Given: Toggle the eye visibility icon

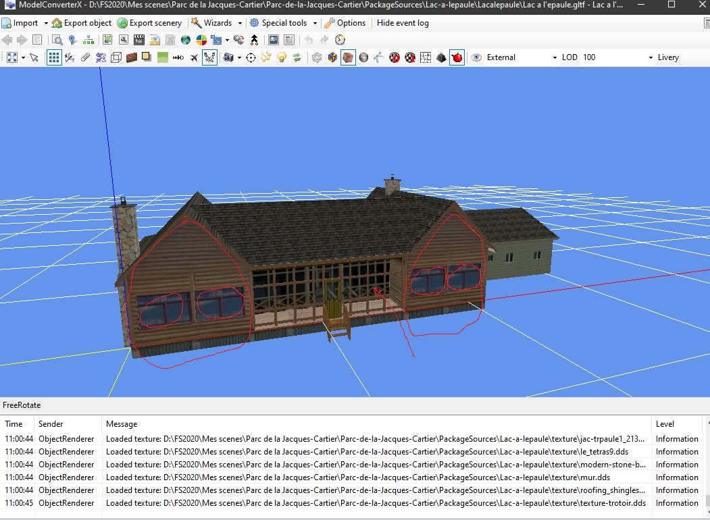Looking at the screenshot, I should [x=476, y=57].
